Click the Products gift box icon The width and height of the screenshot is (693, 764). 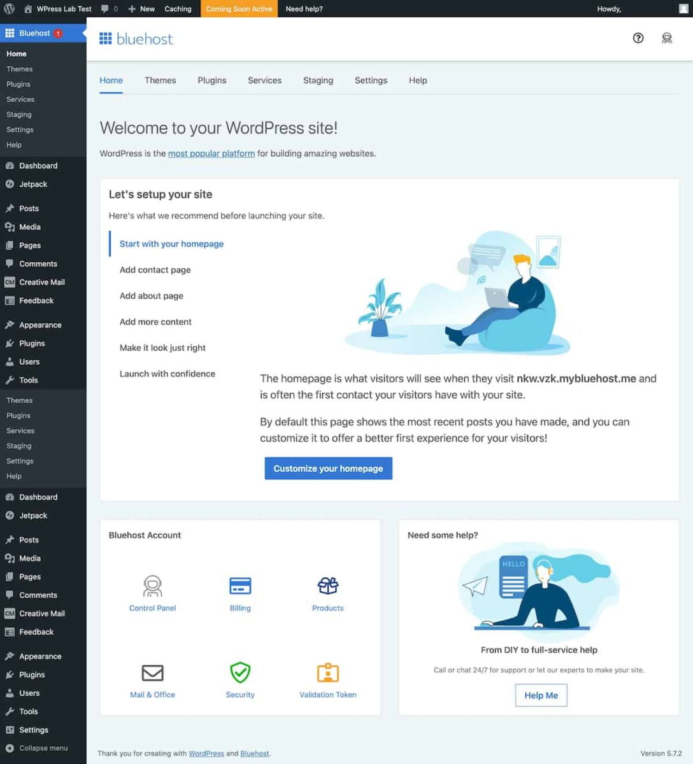[x=327, y=585]
